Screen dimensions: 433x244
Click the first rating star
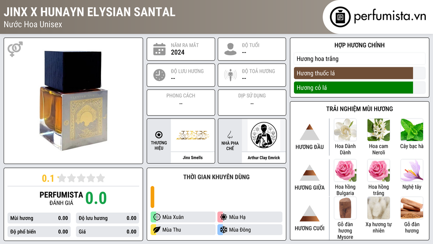(x=62, y=178)
